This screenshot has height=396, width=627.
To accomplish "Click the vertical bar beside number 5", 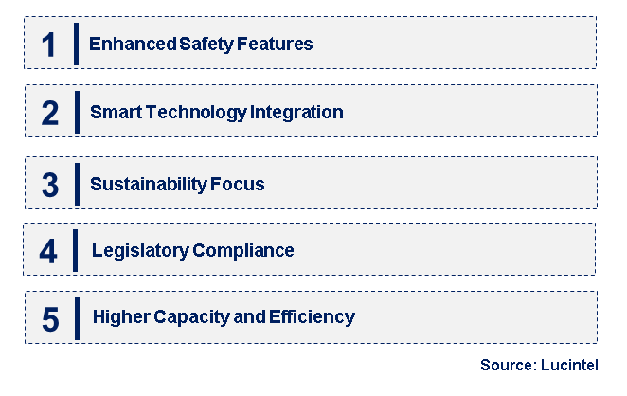I will [x=77, y=319].
